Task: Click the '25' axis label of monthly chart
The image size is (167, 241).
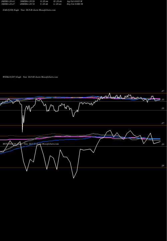Action: [x=163, y=144]
